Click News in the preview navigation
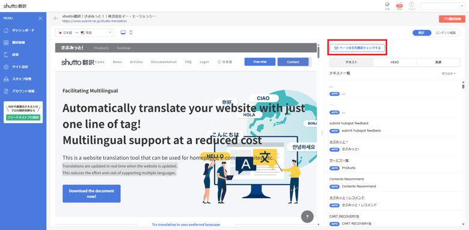This screenshot has width=469, height=230. [x=117, y=62]
